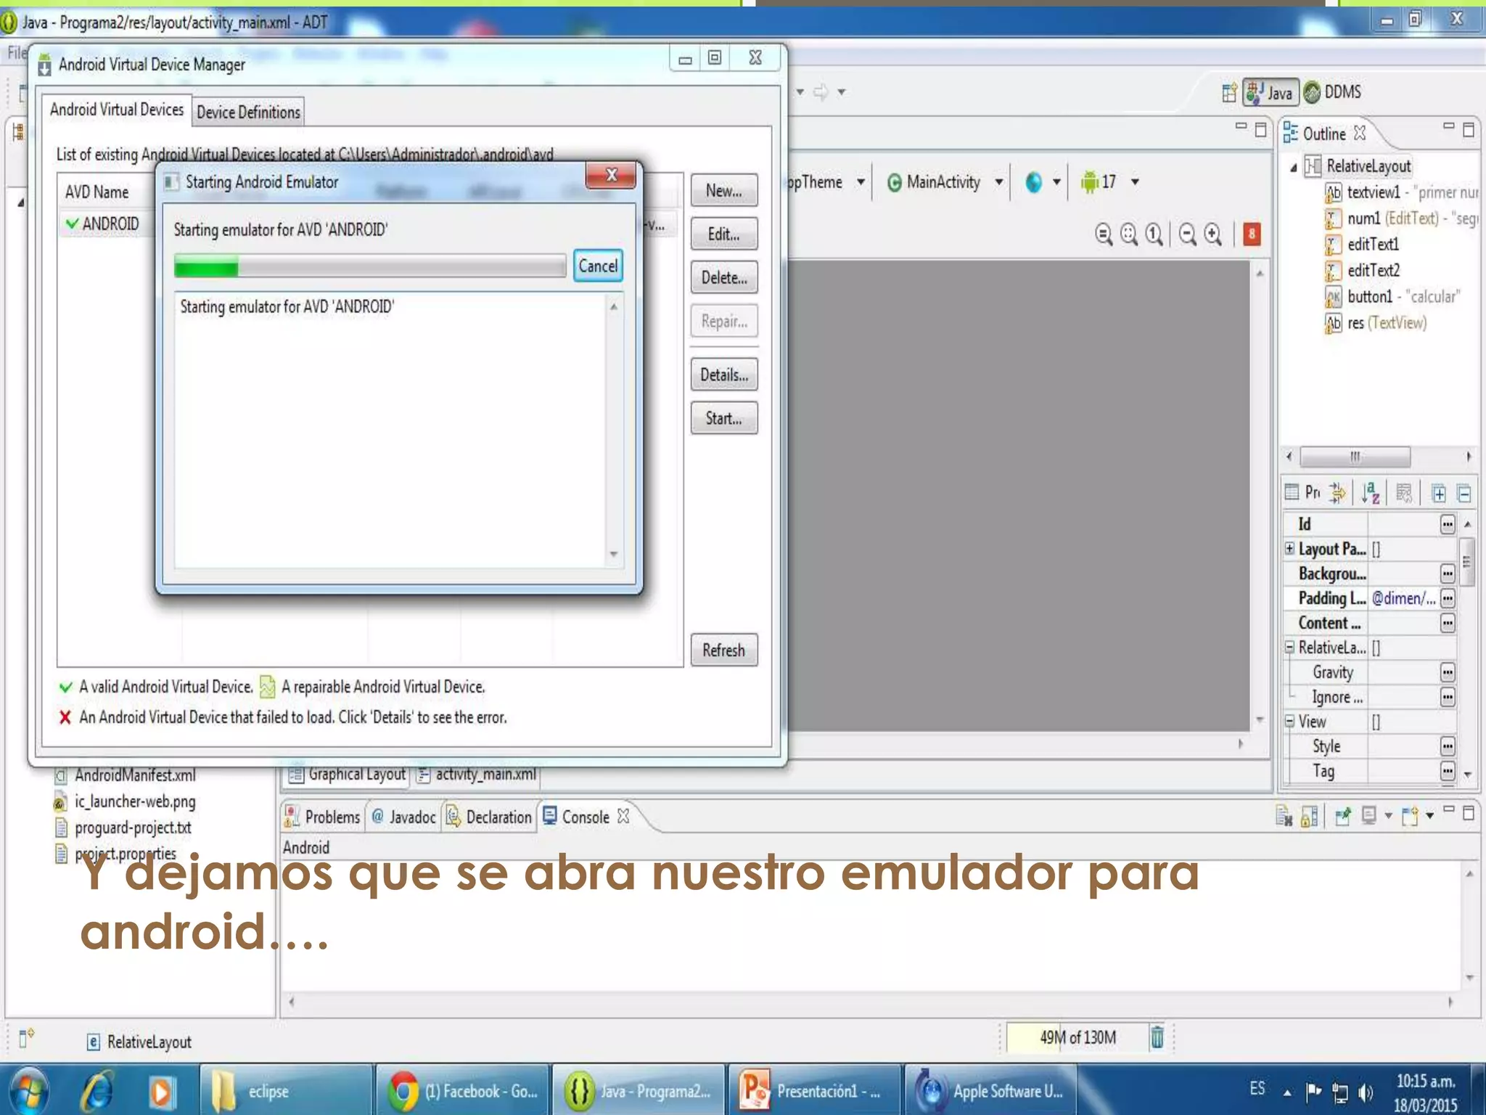This screenshot has width=1486, height=1115.
Task: Collapse the RelativeLayout node in Outline
Action: click(1294, 167)
